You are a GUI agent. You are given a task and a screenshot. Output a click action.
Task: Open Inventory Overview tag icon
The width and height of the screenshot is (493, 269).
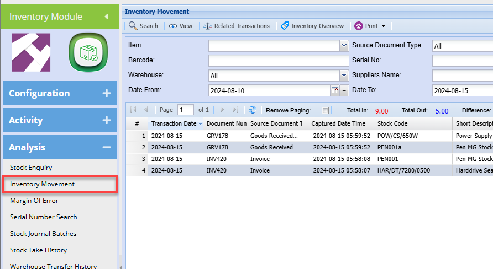[285, 26]
